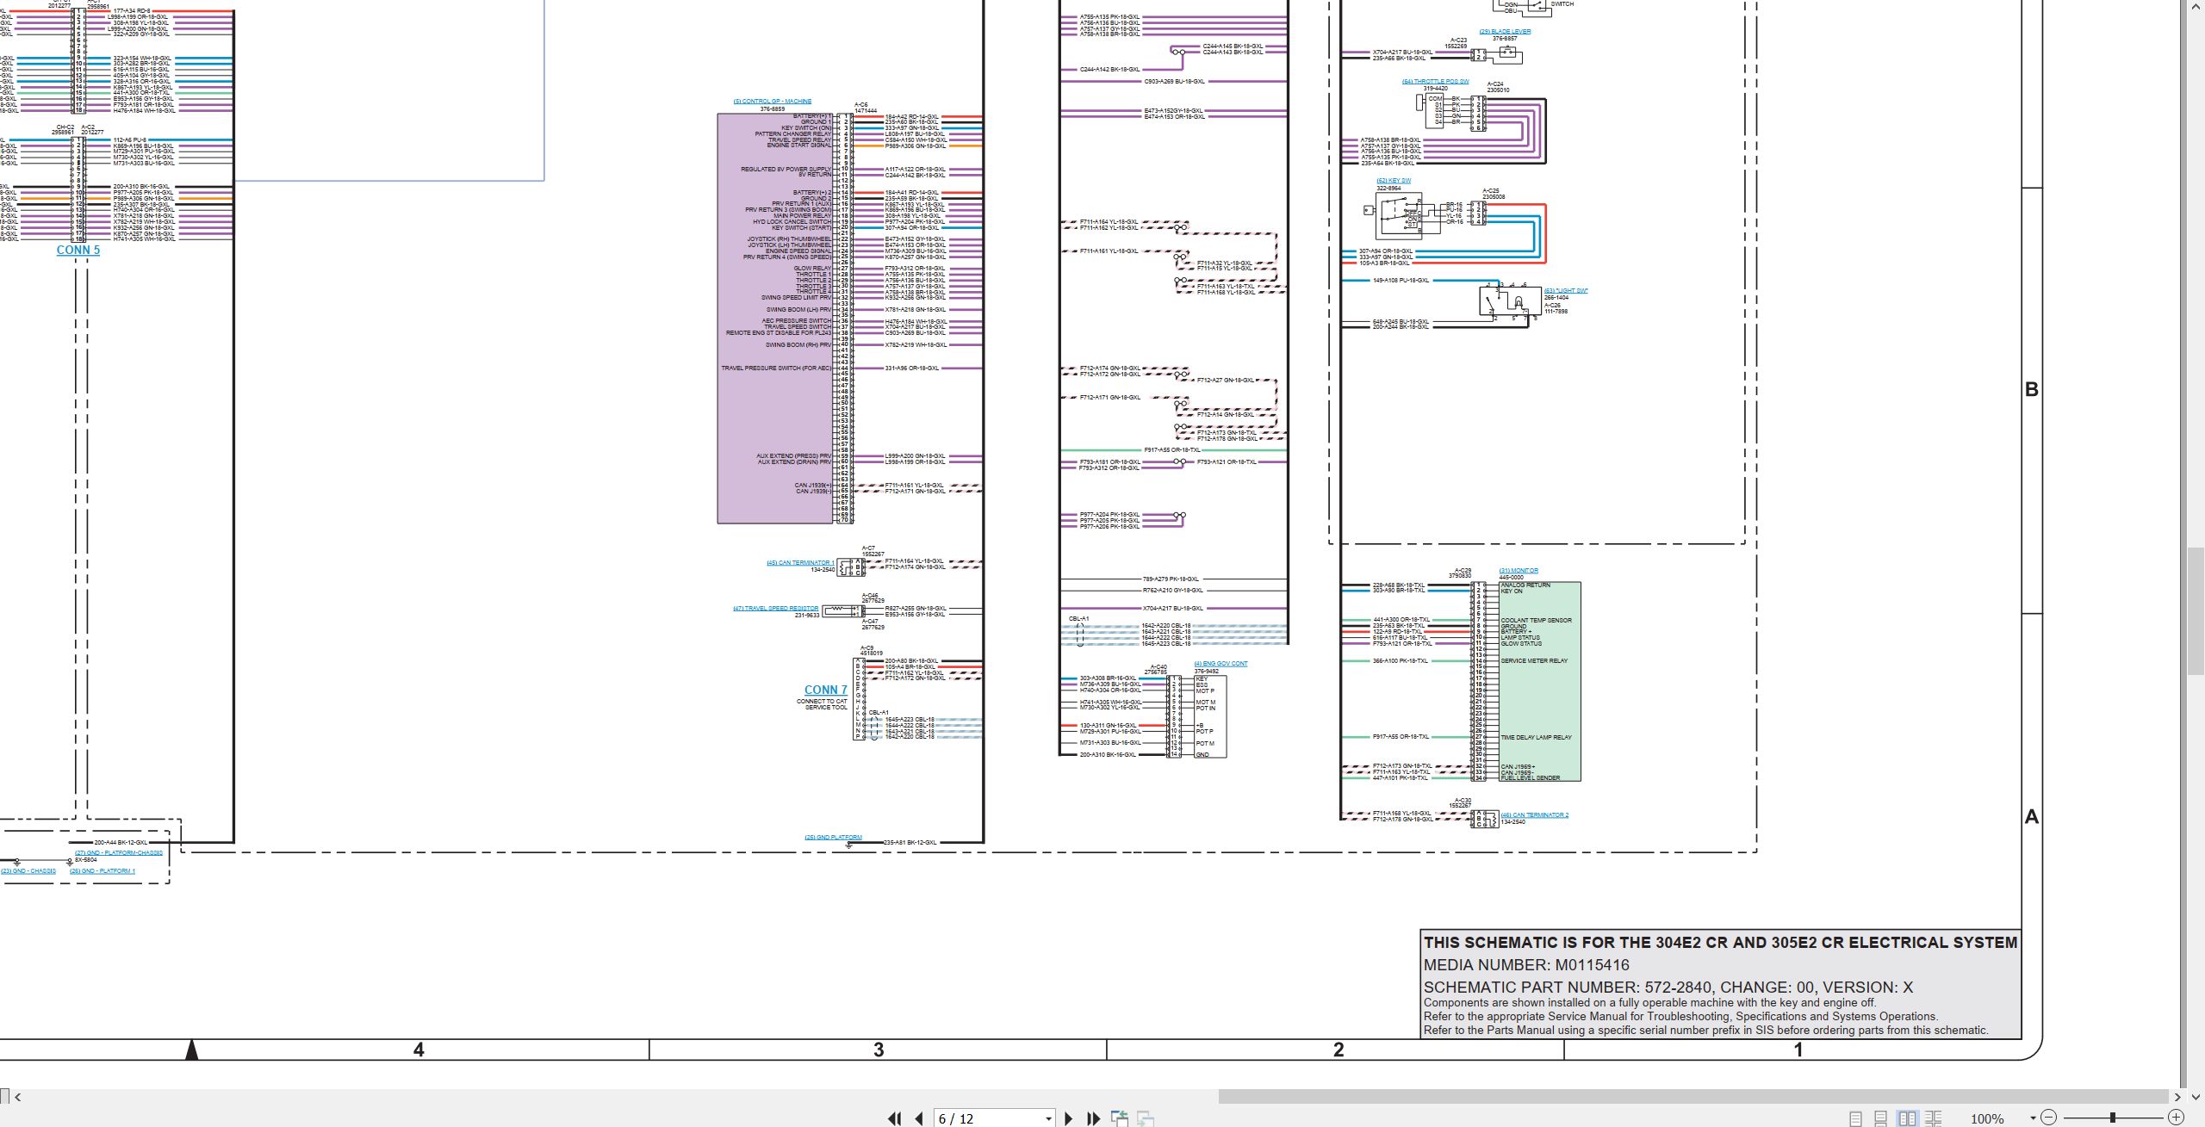Click the horizontal scrollbar thumb

pos(1693,1097)
